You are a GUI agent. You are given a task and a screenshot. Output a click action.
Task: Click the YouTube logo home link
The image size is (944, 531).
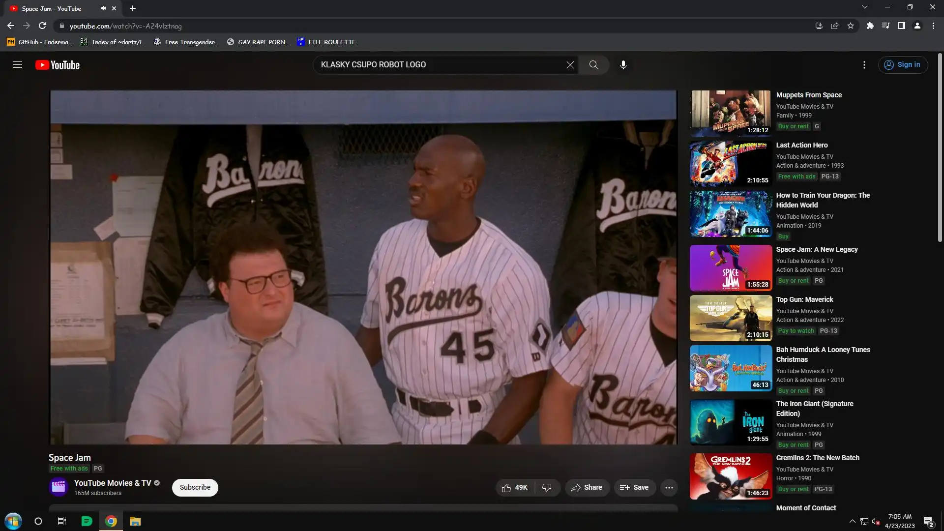coord(58,65)
